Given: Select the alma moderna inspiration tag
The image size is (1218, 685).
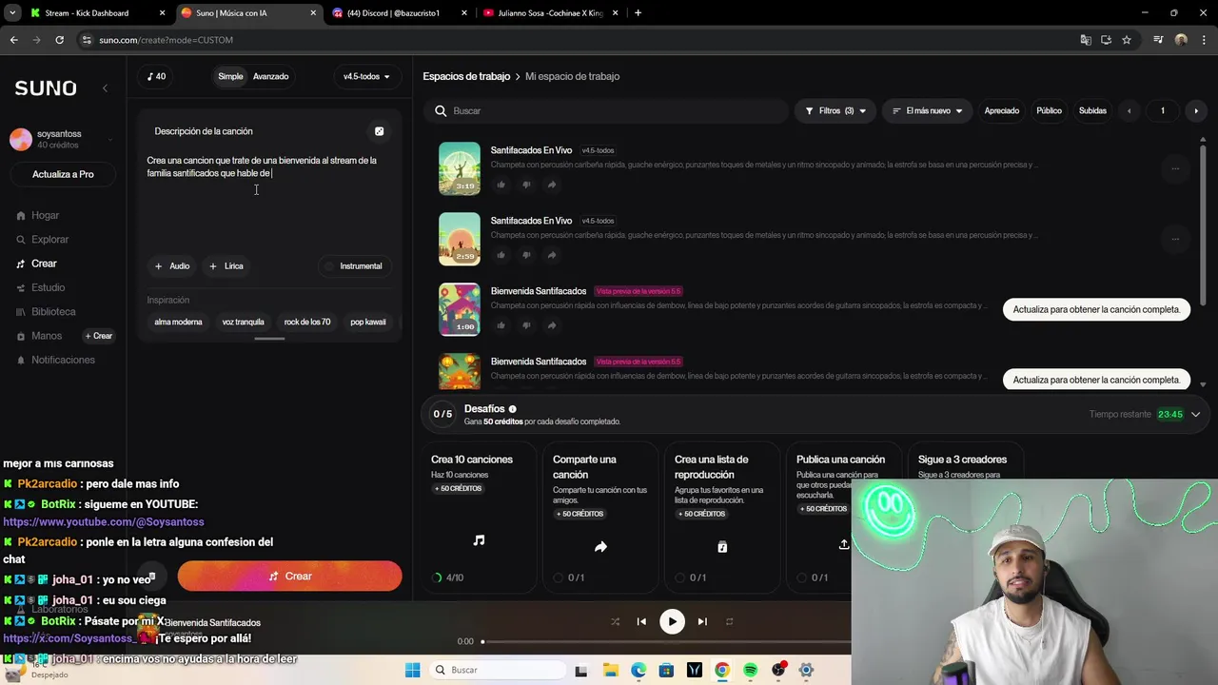Looking at the screenshot, I should [x=178, y=322].
